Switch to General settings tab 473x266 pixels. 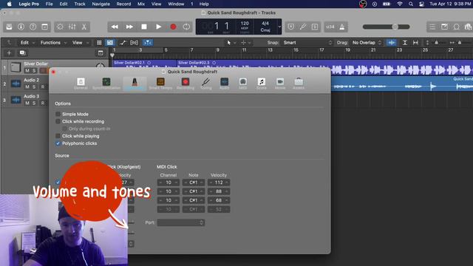click(x=81, y=83)
